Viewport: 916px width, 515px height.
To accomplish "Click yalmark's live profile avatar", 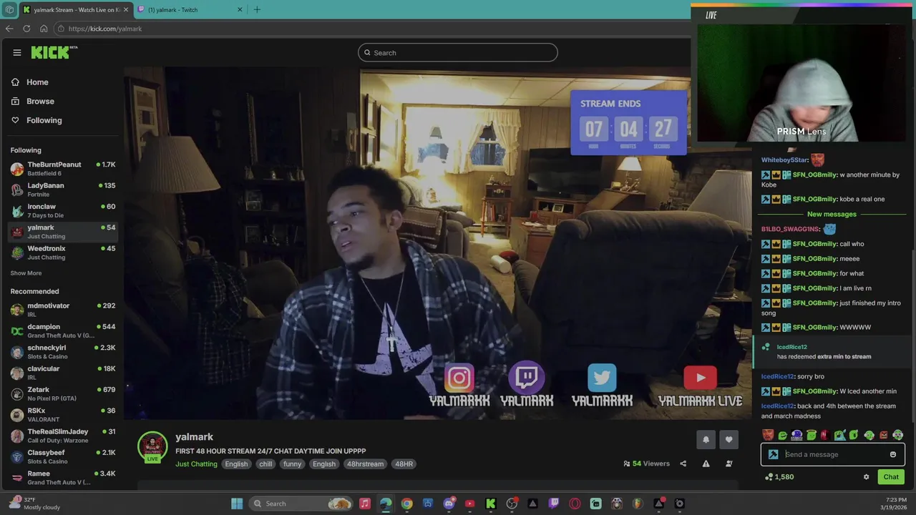I will [x=152, y=447].
